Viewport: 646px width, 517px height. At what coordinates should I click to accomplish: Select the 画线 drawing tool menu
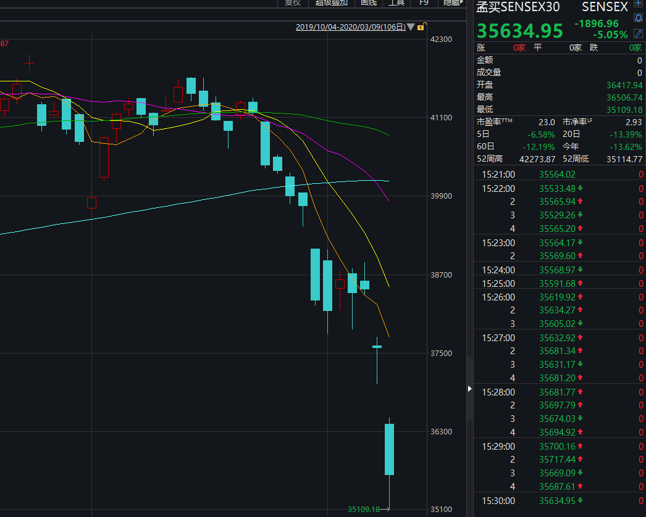point(369,2)
